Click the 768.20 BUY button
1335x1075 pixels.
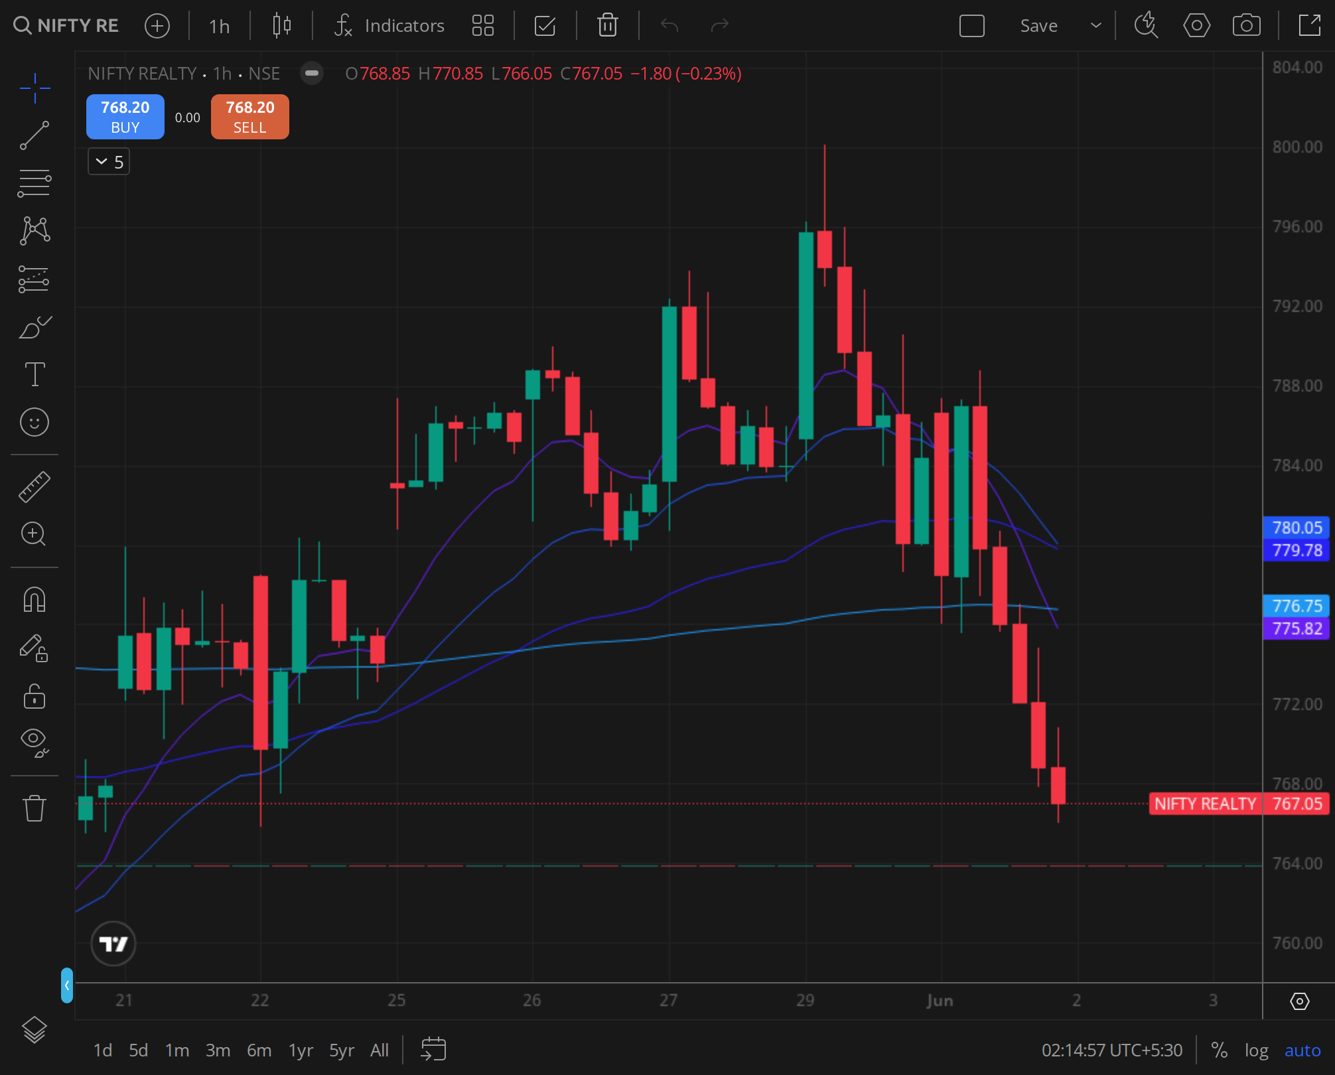[125, 117]
